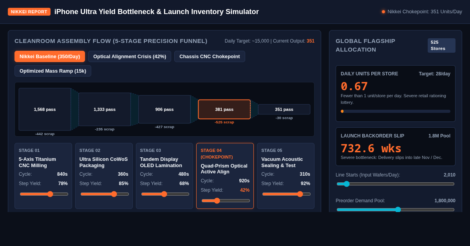The width and height of the screenshot is (470, 246).
Task: Click the 5-Axis Titanium CNC Milling title
Action: coord(38,162)
